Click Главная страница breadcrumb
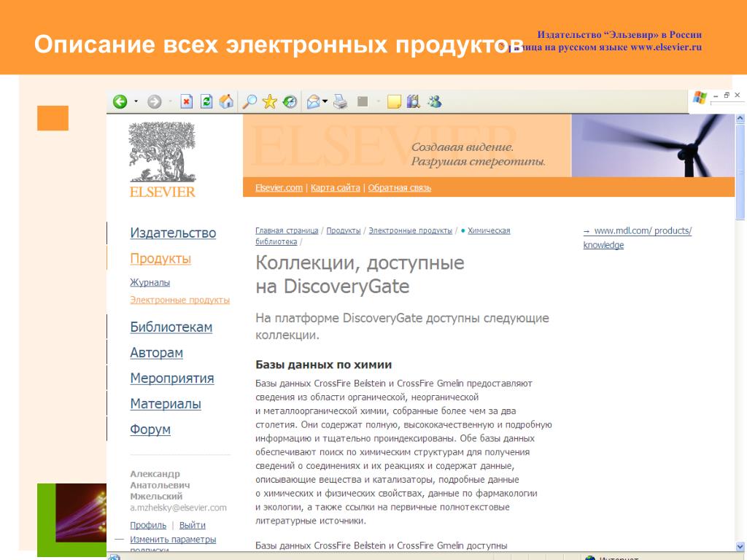 287,230
